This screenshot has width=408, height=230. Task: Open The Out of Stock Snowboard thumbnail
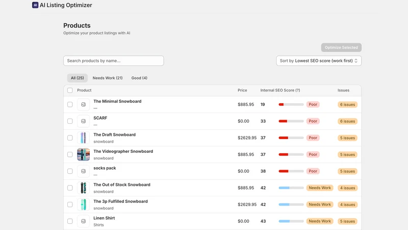tap(83, 188)
